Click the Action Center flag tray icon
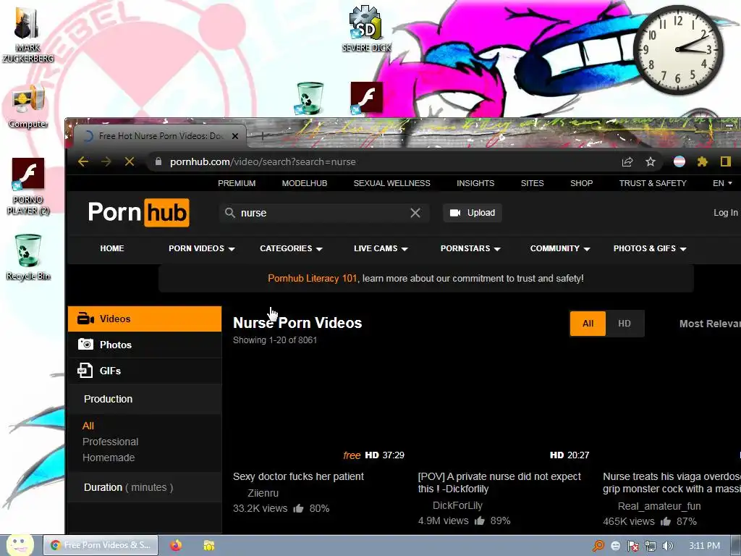The width and height of the screenshot is (741, 556). (632, 546)
